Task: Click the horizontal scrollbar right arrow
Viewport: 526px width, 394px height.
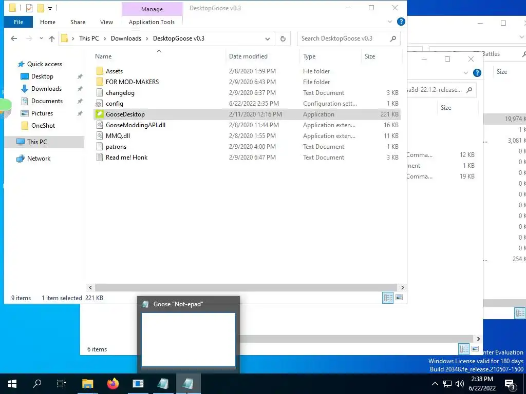Action: (402, 287)
